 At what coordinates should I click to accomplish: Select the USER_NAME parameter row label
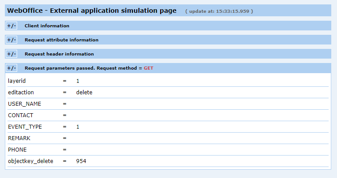(x=24, y=104)
